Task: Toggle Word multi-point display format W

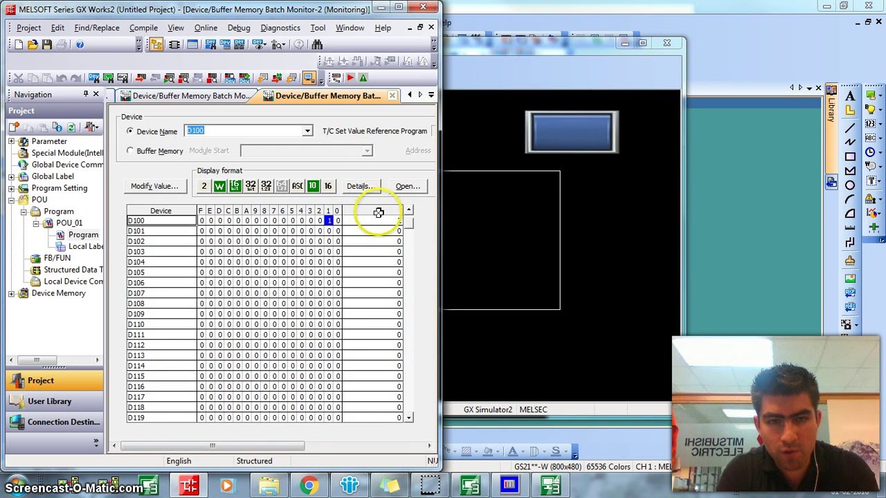Action: click(219, 186)
